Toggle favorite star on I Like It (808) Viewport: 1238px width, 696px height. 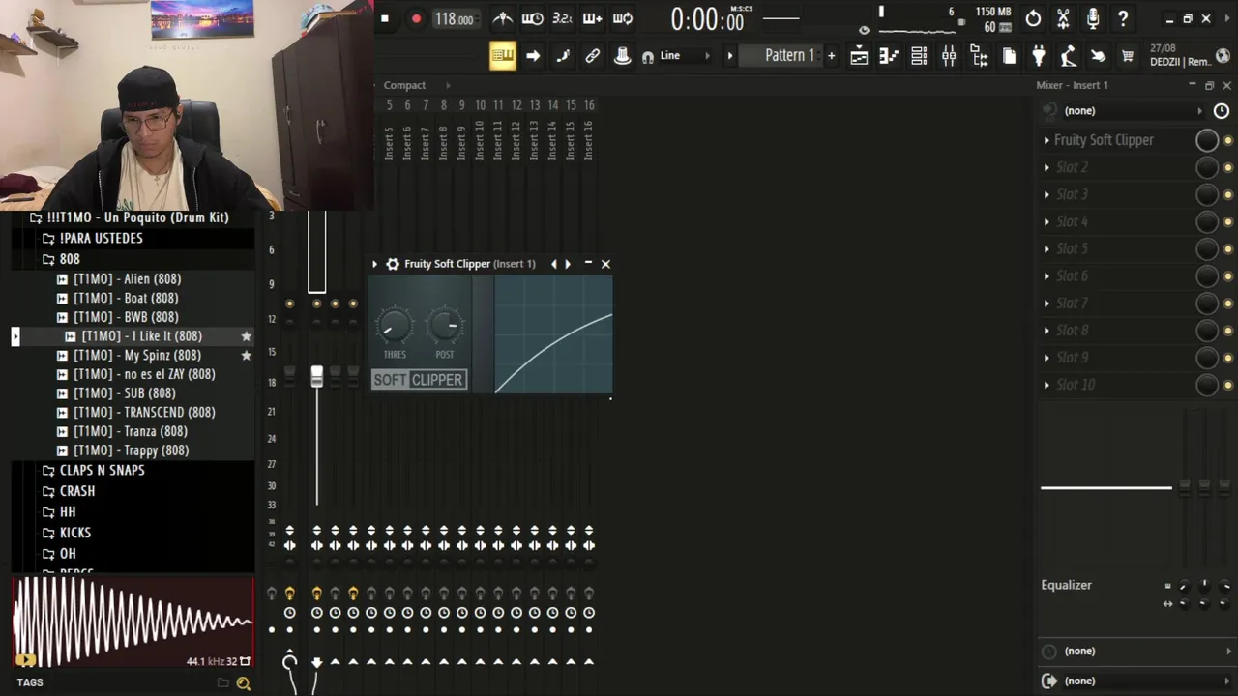[246, 336]
